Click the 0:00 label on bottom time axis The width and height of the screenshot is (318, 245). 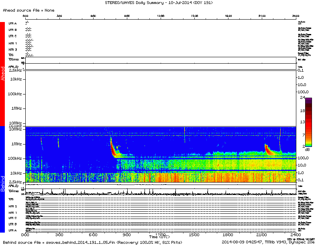coord(25,235)
